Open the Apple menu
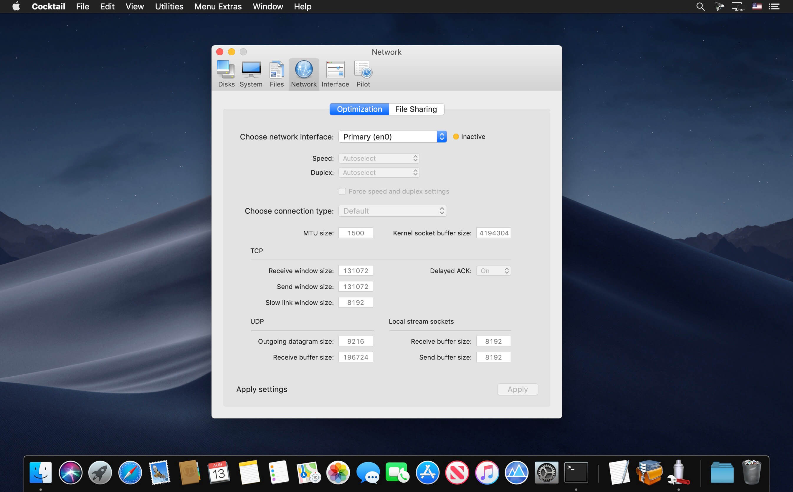793x492 pixels. (x=16, y=6)
